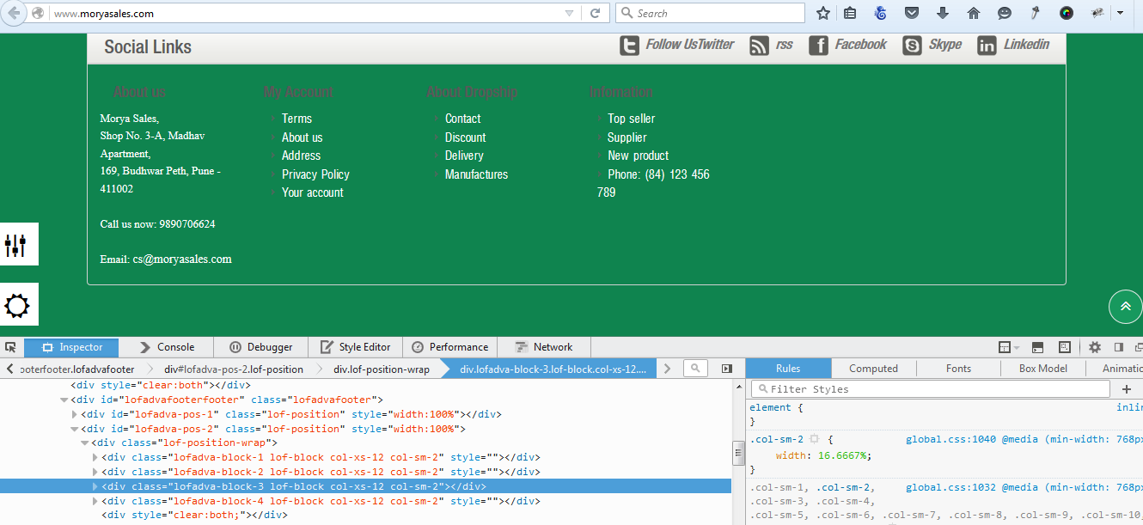Image resolution: width=1143 pixels, height=525 pixels.
Task: Expand the lofadva-pos-1 div node
Action: [x=75, y=414]
